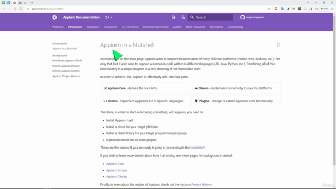This screenshot has width=336, height=189.
Task: Click the bookmark icon in toolbar
Action: pos(20,9)
